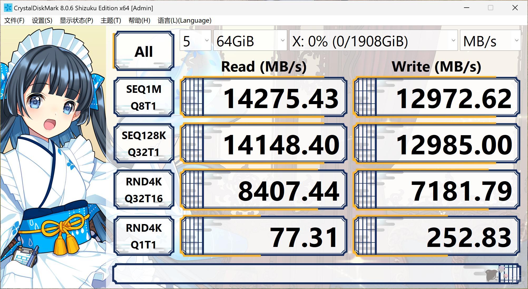Start the SEQ128K Q32T1 test
528x289 pixels.
coord(144,144)
